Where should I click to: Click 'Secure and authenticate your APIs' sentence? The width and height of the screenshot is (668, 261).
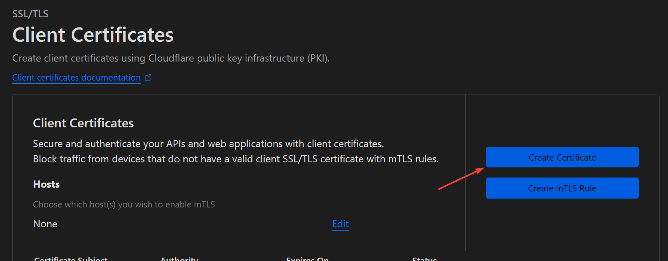click(208, 144)
